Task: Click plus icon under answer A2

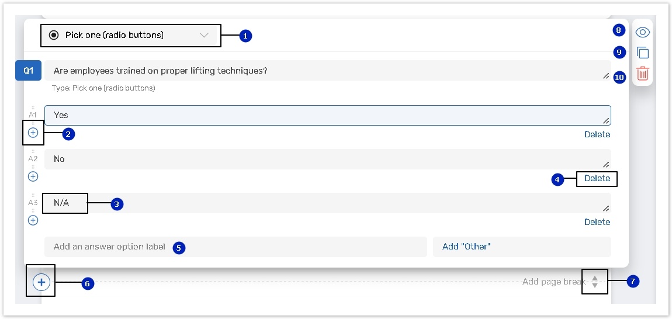Action: [x=33, y=176]
